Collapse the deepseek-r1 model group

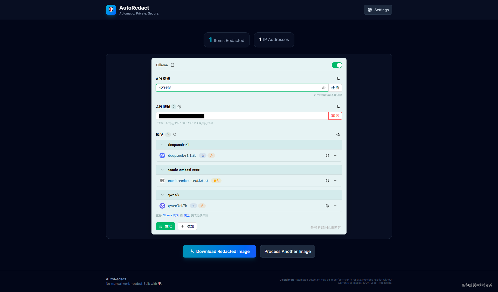click(x=162, y=145)
